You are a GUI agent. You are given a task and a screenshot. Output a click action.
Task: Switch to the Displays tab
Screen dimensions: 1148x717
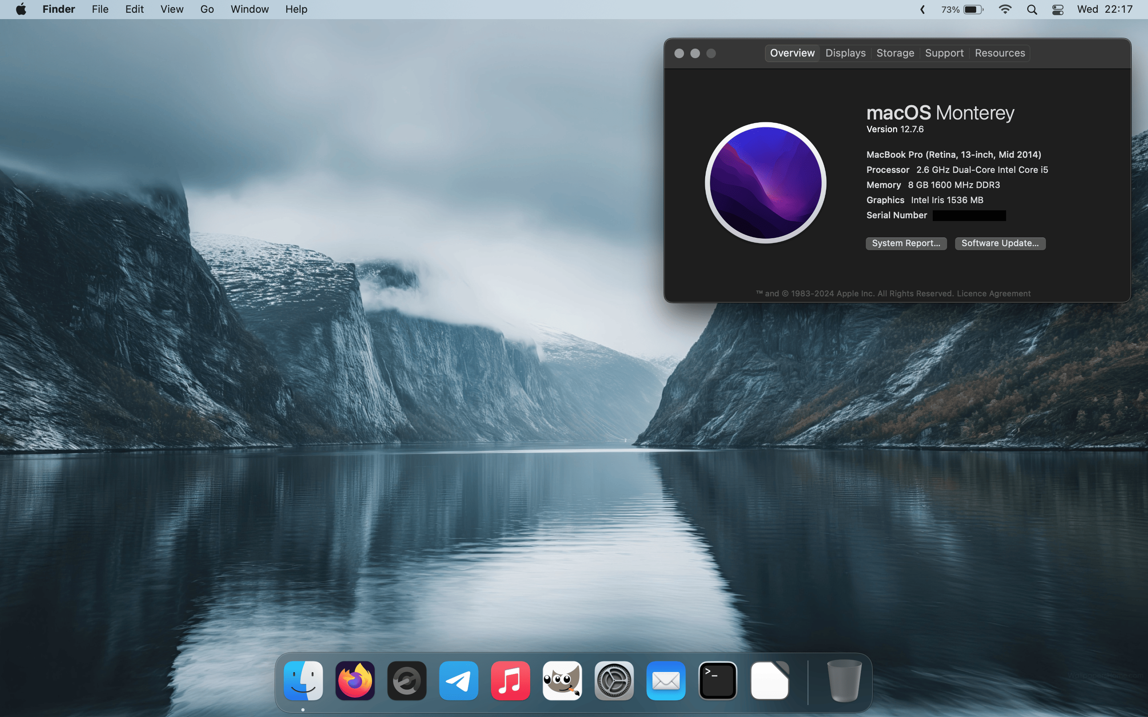tap(845, 53)
